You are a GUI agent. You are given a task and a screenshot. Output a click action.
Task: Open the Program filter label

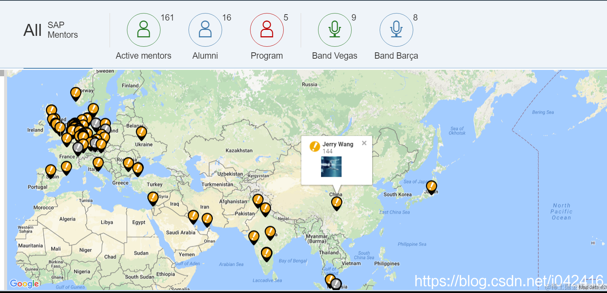coord(267,56)
